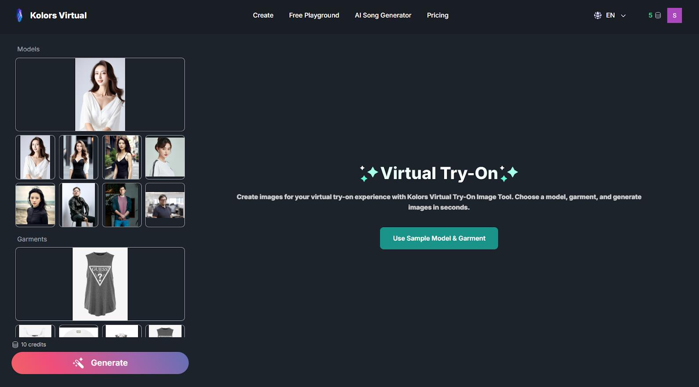This screenshot has height=387, width=699.
Task: Click the magic wand icon on Generate
Action: point(78,363)
